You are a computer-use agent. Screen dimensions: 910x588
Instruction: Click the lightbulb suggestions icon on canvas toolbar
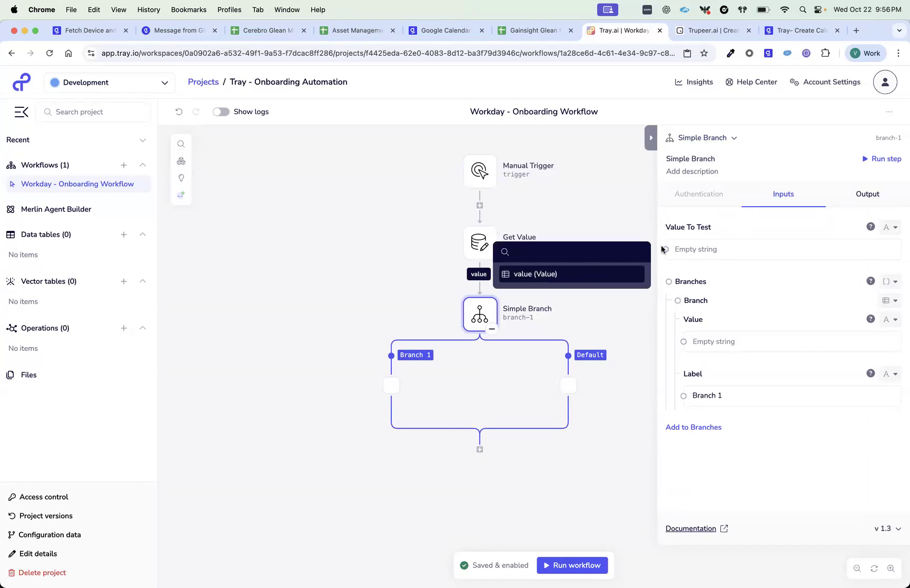point(181,178)
